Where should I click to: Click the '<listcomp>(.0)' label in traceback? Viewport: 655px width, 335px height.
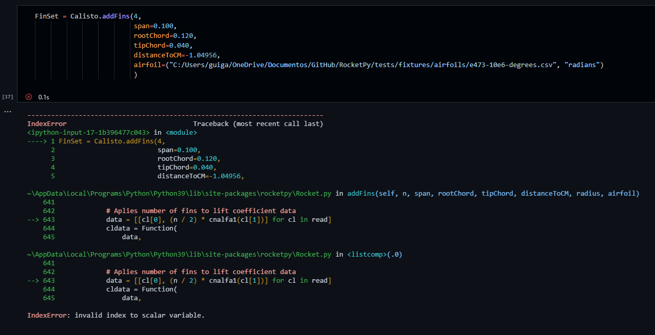point(375,255)
